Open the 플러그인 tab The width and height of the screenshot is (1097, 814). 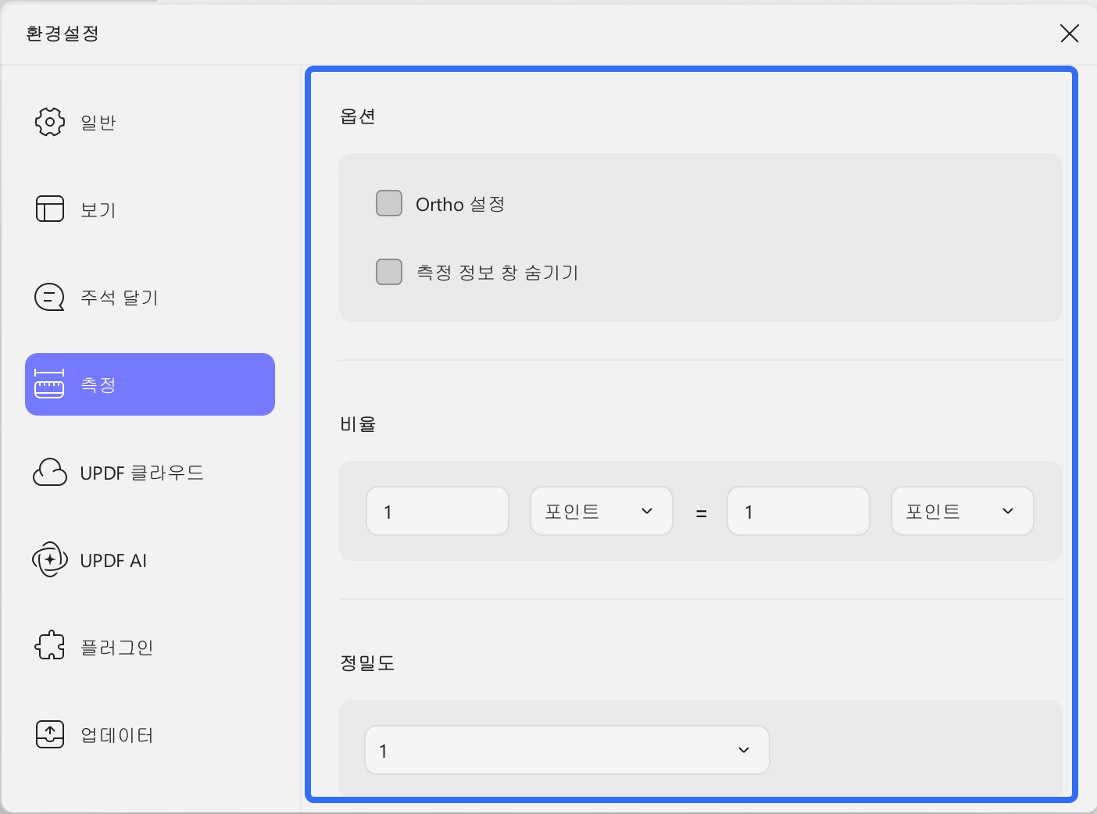(150, 647)
